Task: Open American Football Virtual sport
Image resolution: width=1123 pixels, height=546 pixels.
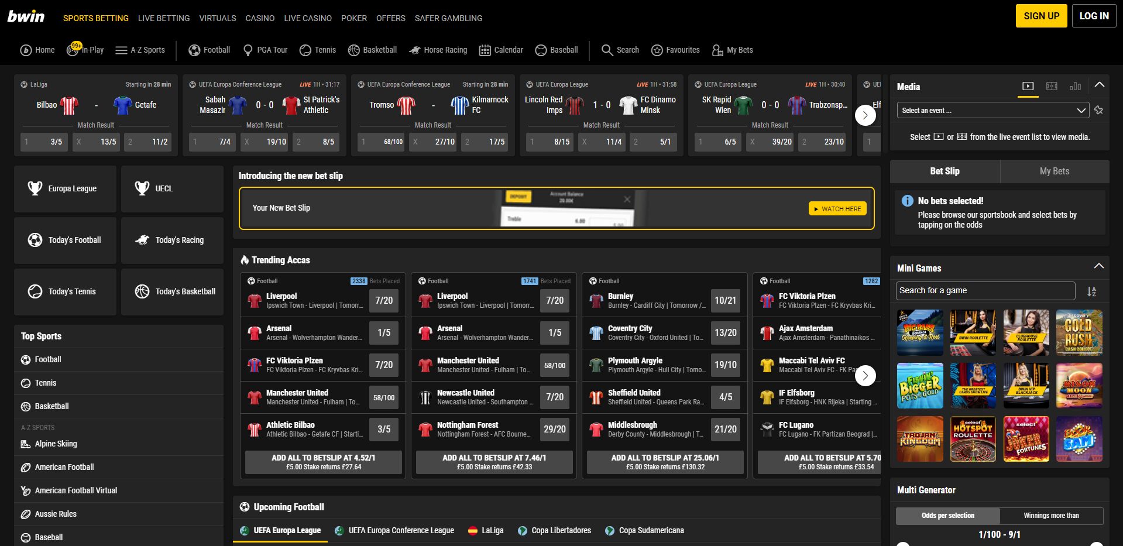Action: point(119,491)
